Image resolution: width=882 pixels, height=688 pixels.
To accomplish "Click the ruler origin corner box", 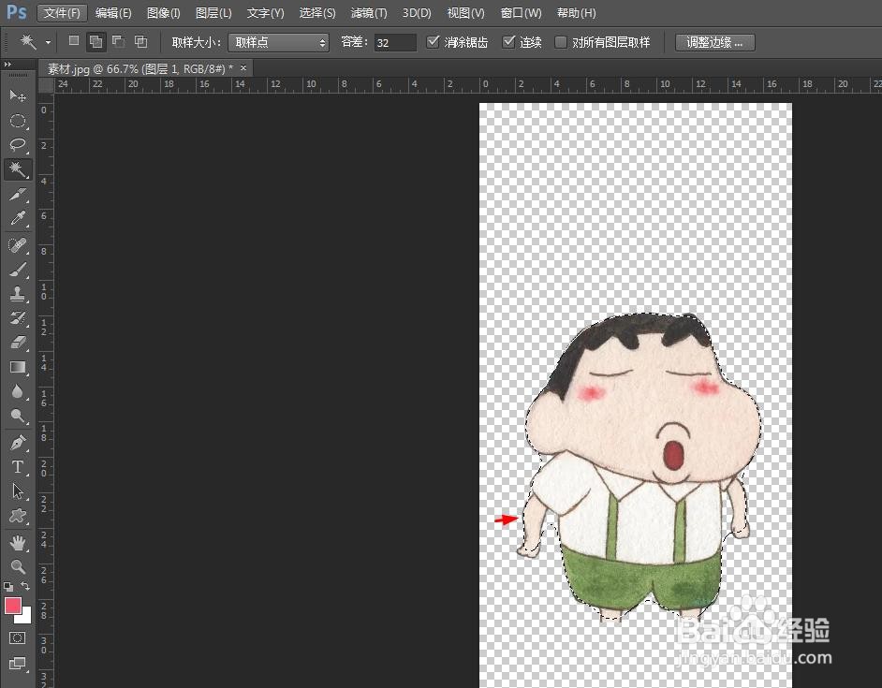I will coord(46,85).
